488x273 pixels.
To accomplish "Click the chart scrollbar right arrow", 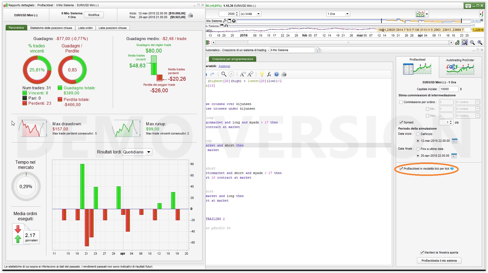I will tap(451, 42).
